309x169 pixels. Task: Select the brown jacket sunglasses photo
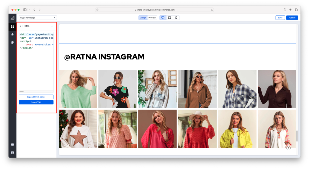pyautogui.click(x=197, y=89)
